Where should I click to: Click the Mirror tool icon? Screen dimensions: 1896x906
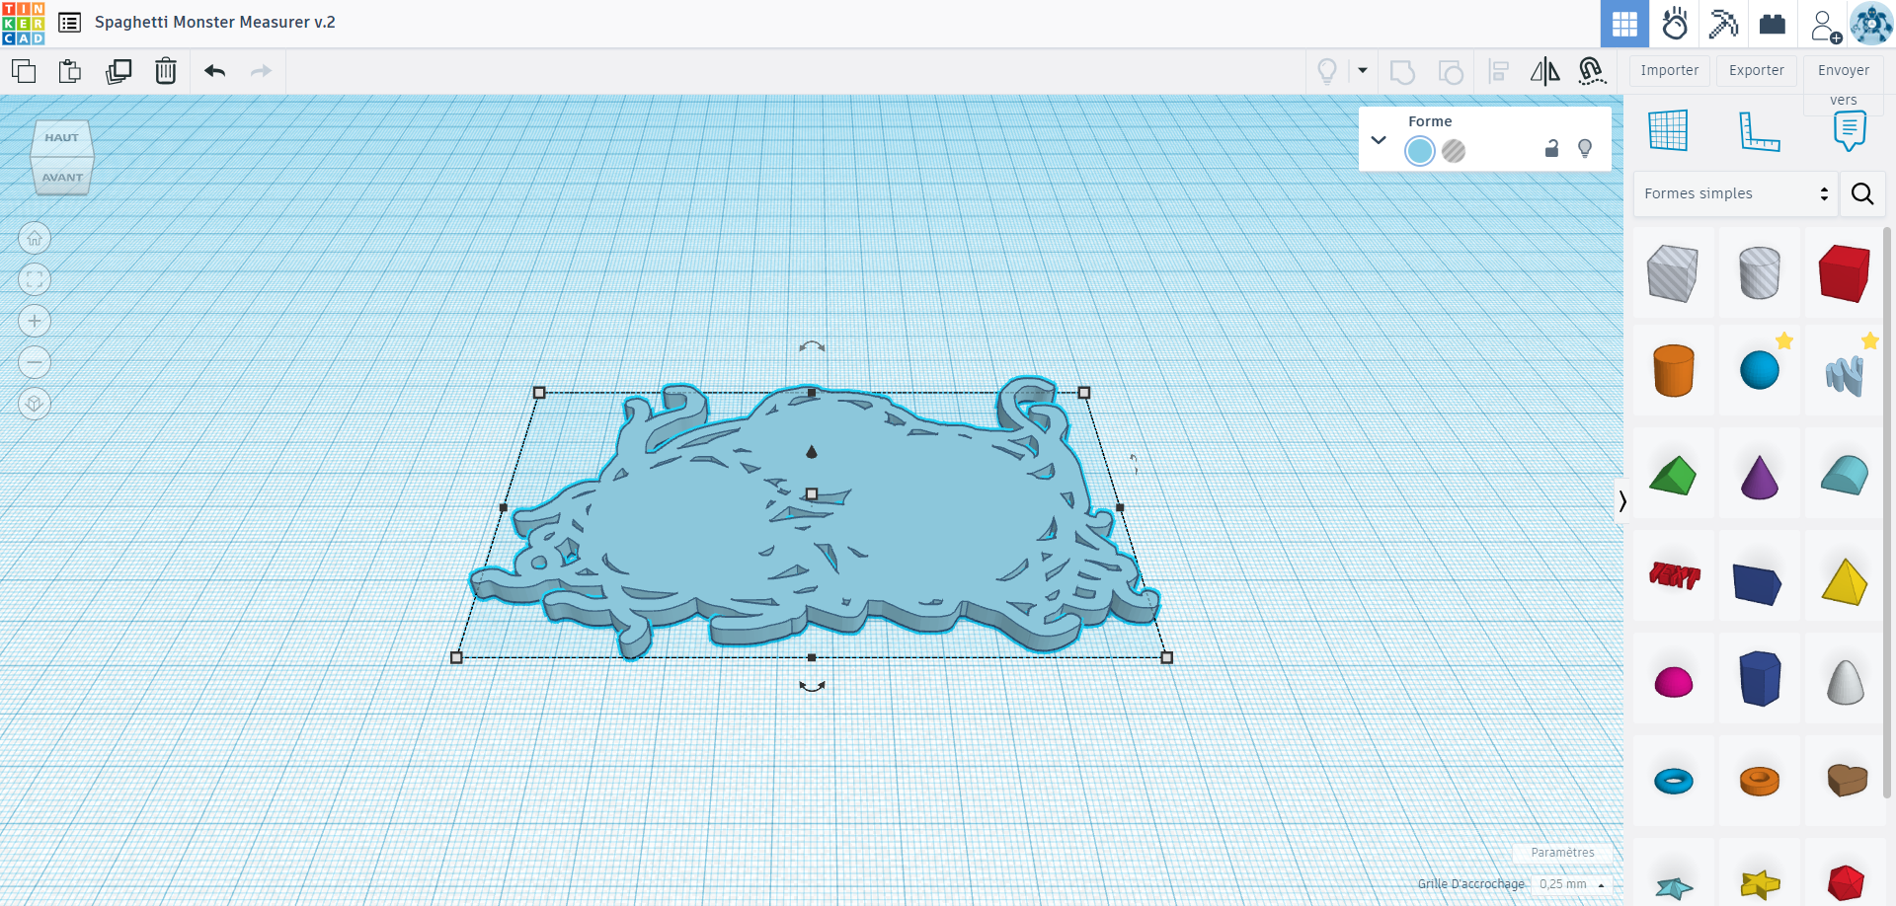click(1545, 71)
